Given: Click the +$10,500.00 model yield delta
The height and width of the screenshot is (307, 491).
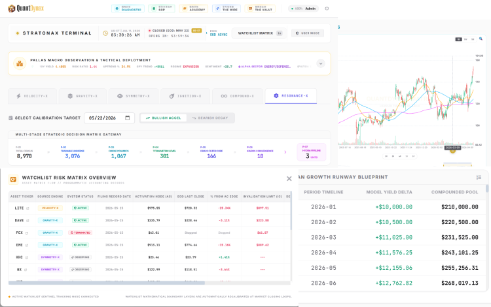Looking at the screenshot, I should [x=394, y=222].
